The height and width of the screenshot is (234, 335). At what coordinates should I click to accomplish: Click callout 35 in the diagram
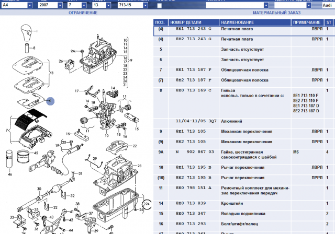click(37, 209)
